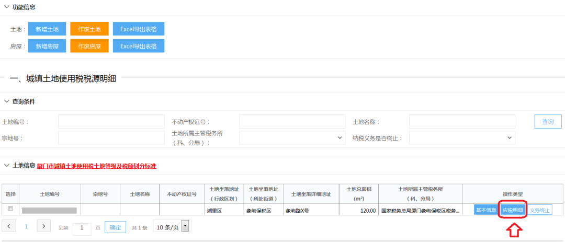The width and height of the screenshot is (565, 242).
Task: Click the orange 作废房屋 button
Action: coord(89,46)
